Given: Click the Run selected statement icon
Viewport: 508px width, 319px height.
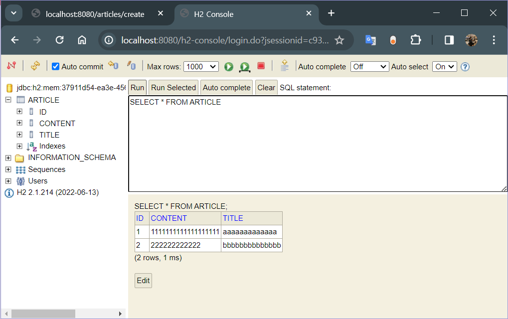Looking at the screenshot, I should pos(245,67).
